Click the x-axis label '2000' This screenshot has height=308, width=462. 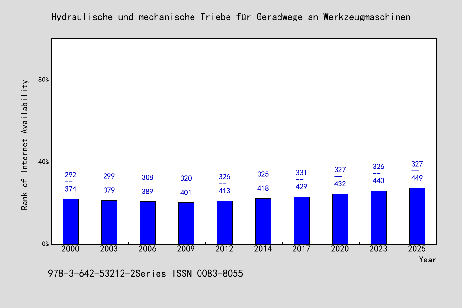click(71, 249)
